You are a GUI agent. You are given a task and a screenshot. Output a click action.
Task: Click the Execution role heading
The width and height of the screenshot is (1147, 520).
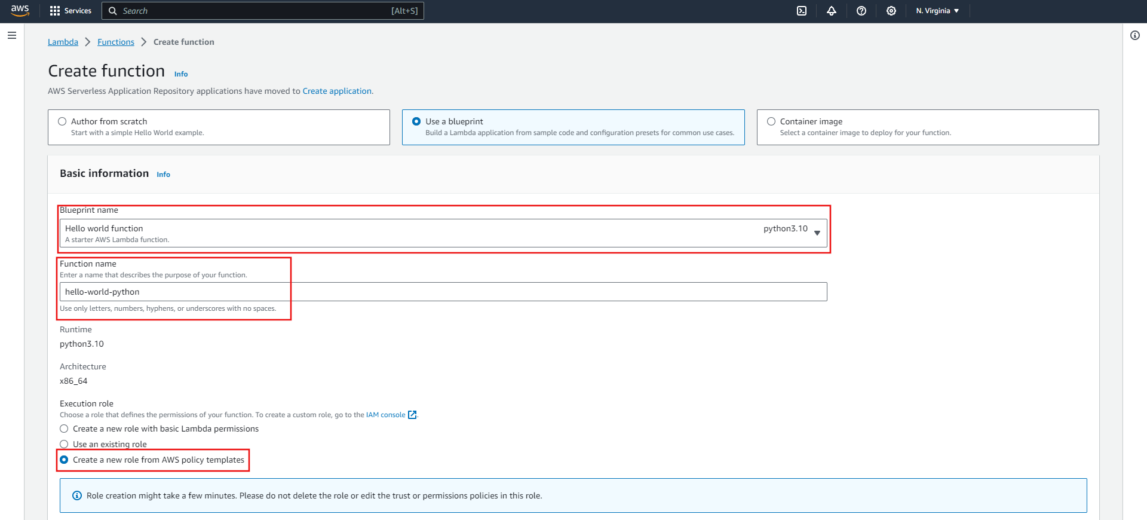87,403
